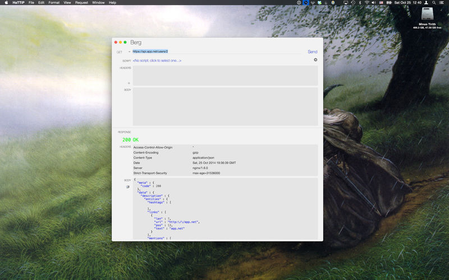Click inside the request Body text area
Image resolution: width=449 pixels, height=280 pixels.
click(x=224, y=106)
